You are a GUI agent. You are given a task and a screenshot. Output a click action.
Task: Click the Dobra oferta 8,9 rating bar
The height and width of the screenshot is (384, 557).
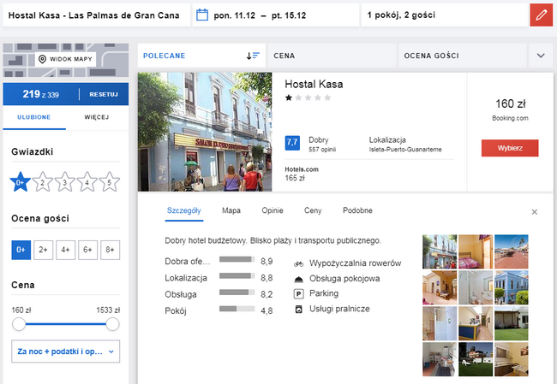click(237, 259)
